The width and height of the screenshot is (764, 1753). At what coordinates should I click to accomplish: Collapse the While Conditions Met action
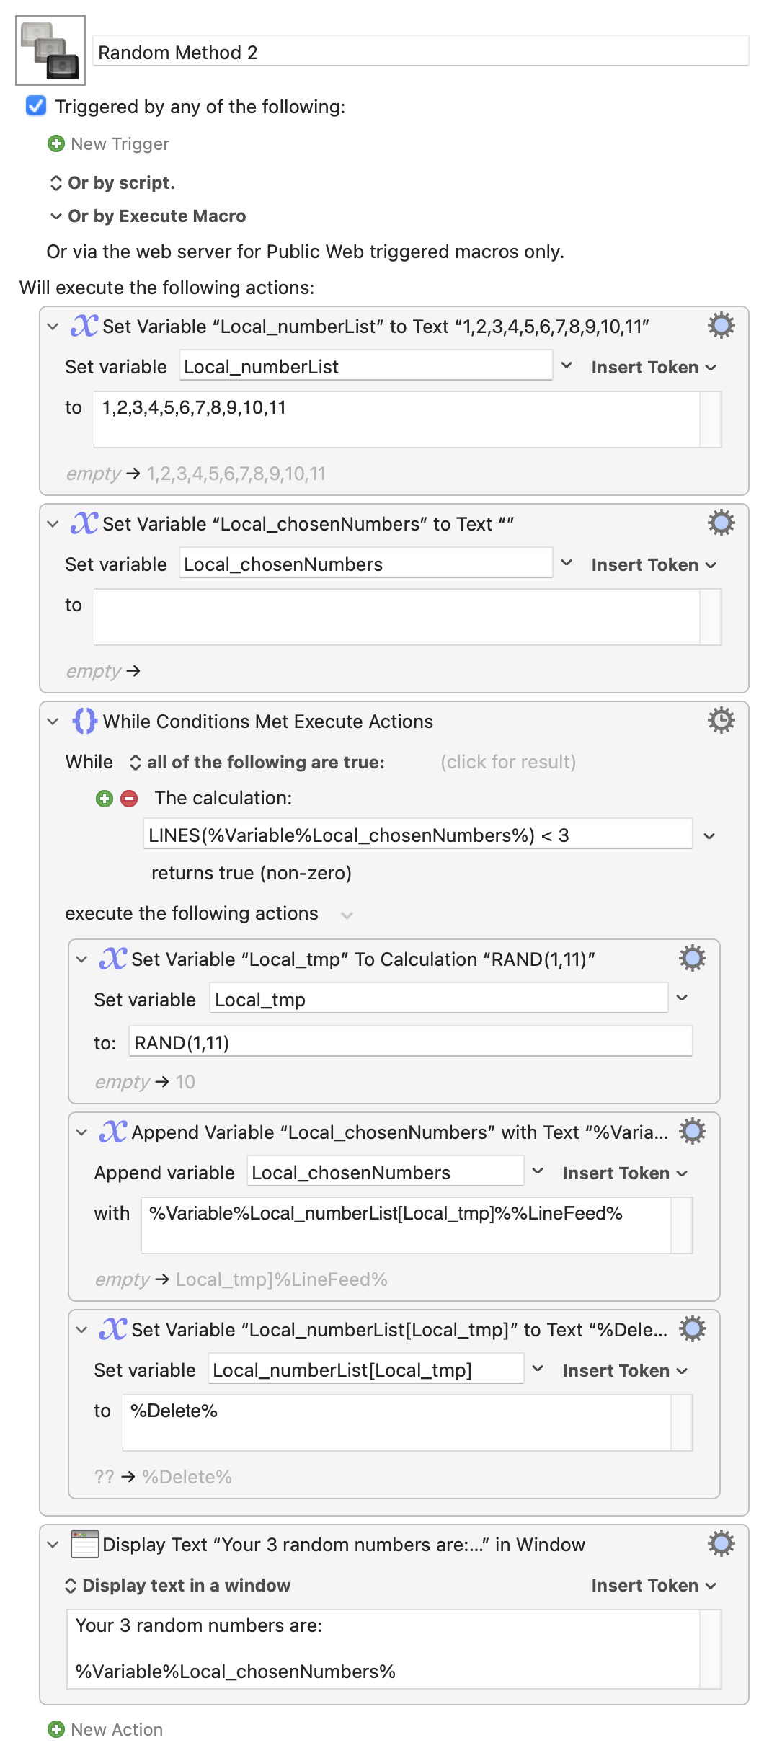53,722
